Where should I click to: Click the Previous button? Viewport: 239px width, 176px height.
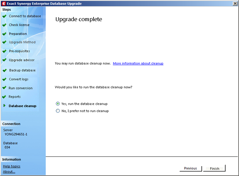[x=191, y=169]
